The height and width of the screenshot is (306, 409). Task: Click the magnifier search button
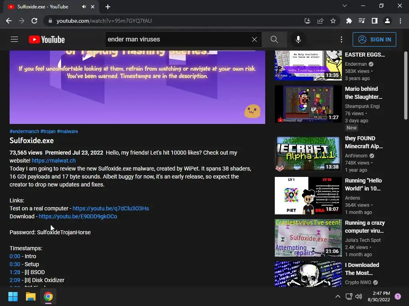pyautogui.click(x=274, y=39)
